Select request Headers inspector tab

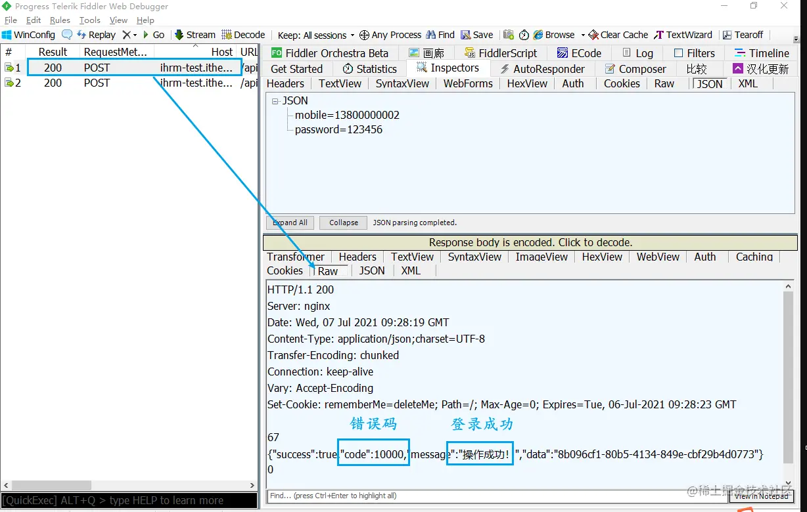[x=285, y=83]
